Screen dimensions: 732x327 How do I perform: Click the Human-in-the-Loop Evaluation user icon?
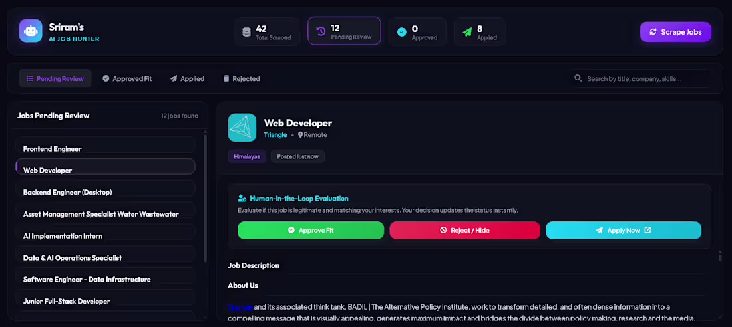point(242,198)
